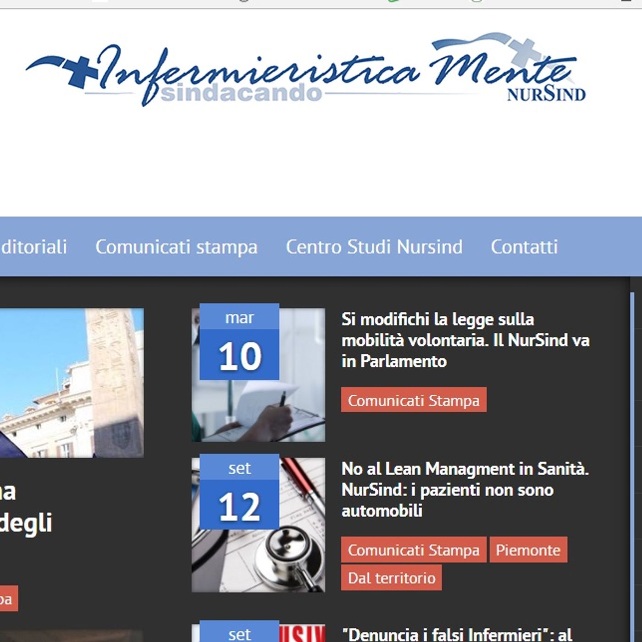642x642 pixels.
Task: Select the Dal territorio tag
Action: 391,577
